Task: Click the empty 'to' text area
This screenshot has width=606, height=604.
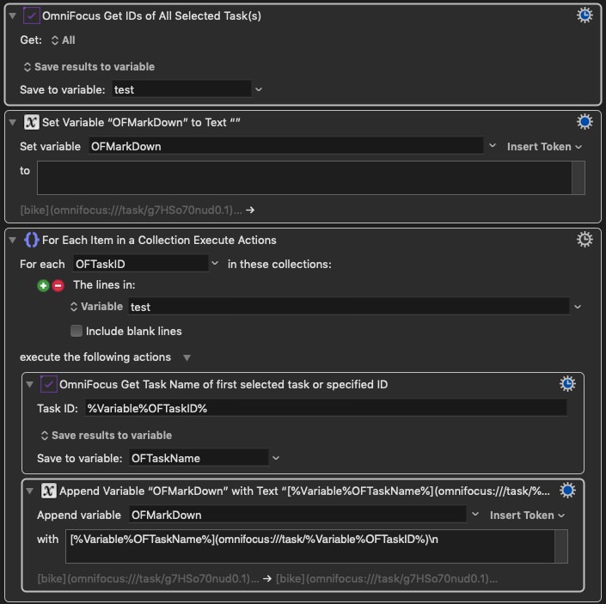Action: tap(304, 178)
